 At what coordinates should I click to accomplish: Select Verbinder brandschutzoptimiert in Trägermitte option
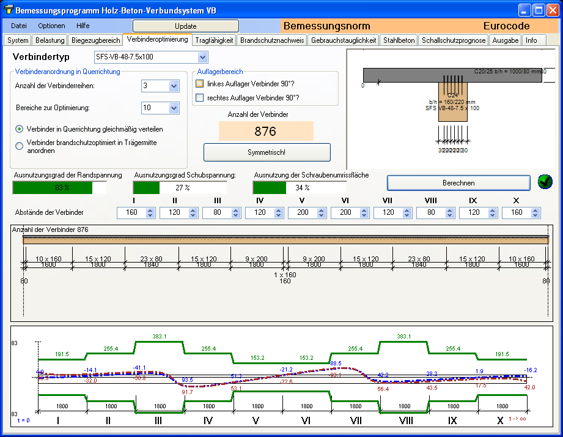pos(20,146)
